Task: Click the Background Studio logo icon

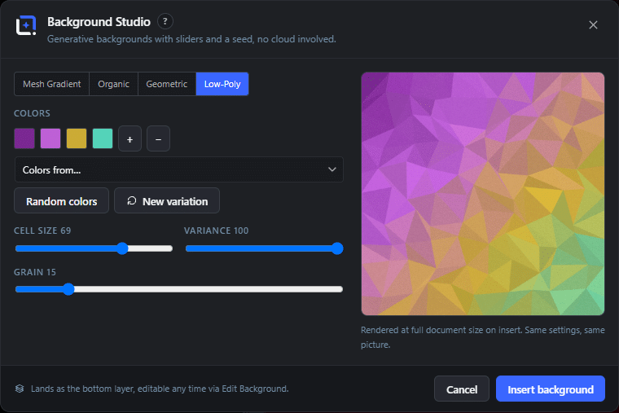Action: [26, 25]
